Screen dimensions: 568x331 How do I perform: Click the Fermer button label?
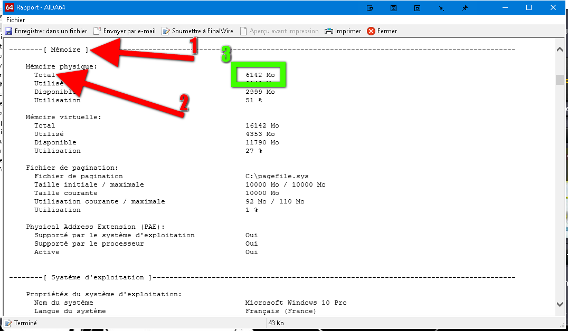coord(387,31)
